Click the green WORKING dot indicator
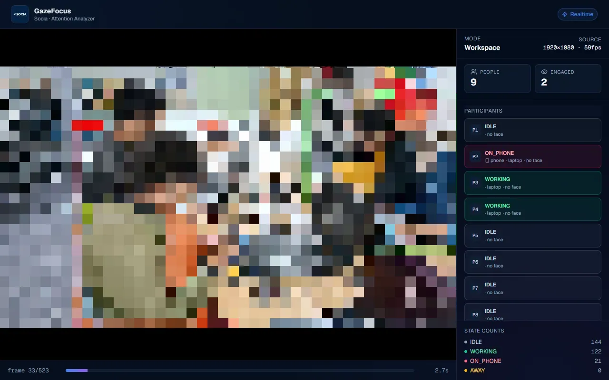The height and width of the screenshot is (380, 609). (x=466, y=351)
